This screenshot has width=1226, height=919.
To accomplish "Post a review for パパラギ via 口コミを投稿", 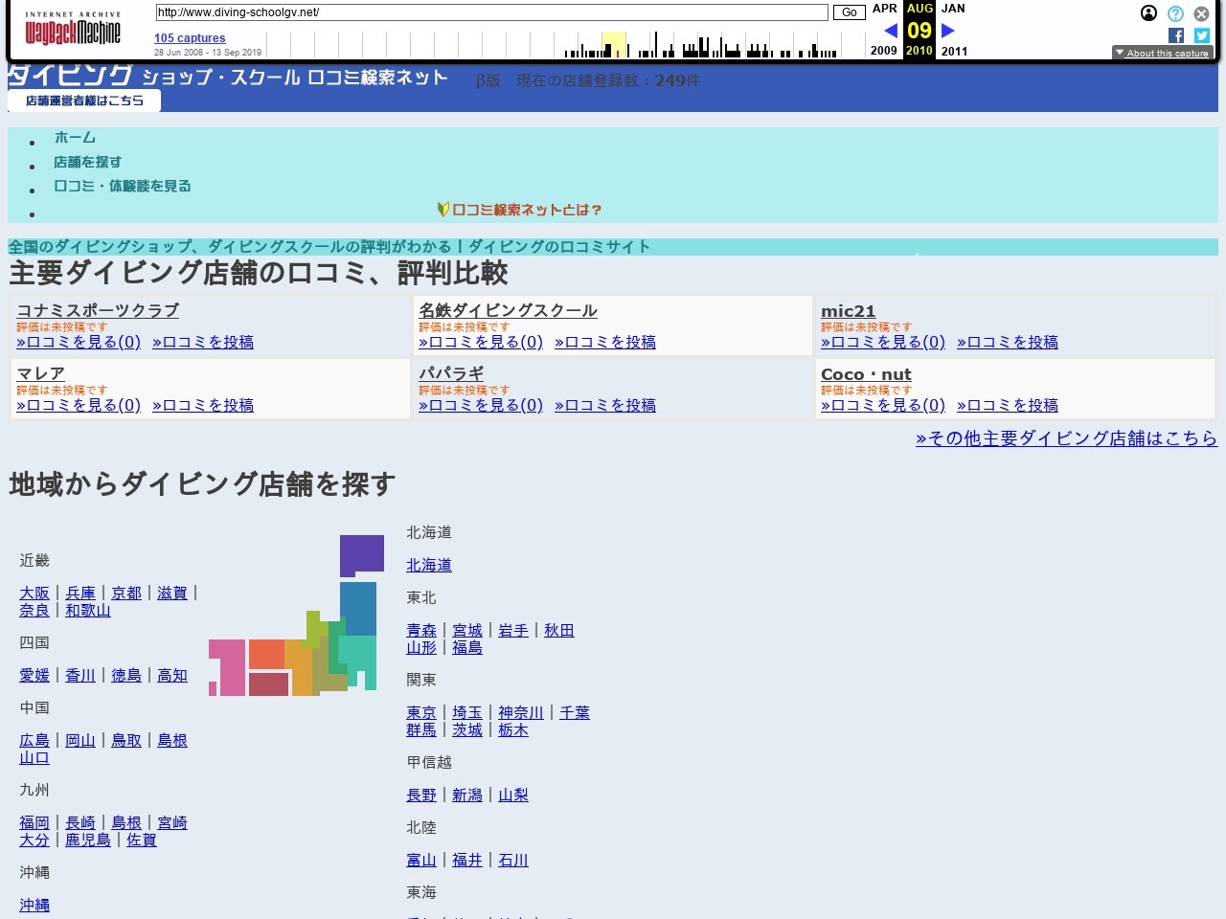I will pos(605,405).
